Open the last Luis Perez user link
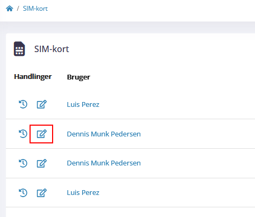 coord(83,193)
